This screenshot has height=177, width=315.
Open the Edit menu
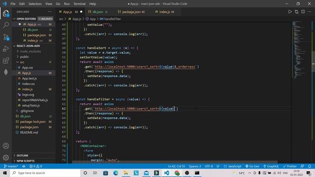[x=22, y=4]
